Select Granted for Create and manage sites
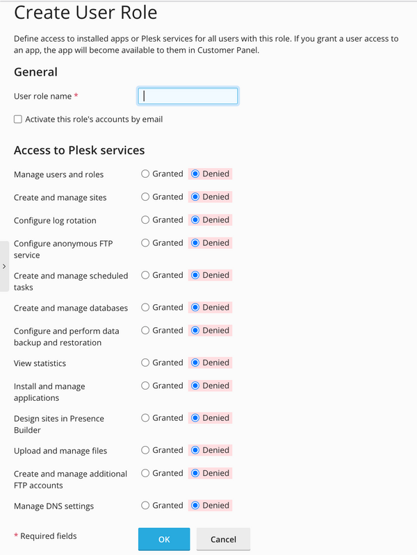The height and width of the screenshot is (555, 417). click(145, 197)
